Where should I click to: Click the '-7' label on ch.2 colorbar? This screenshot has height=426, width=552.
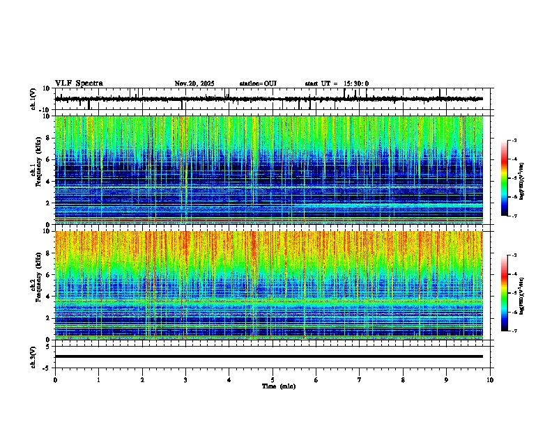coord(514,331)
